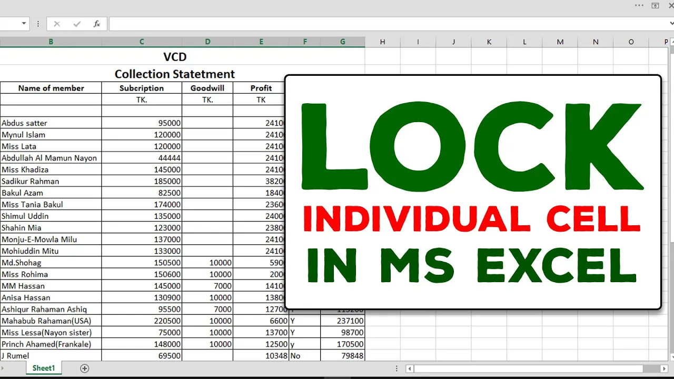Open the Name Box dropdown arrow
The width and height of the screenshot is (674, 379).
coord(24,24)
